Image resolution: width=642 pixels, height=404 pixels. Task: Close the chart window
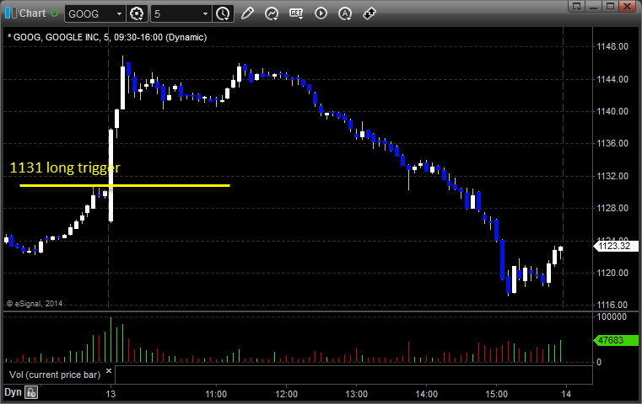627,6
